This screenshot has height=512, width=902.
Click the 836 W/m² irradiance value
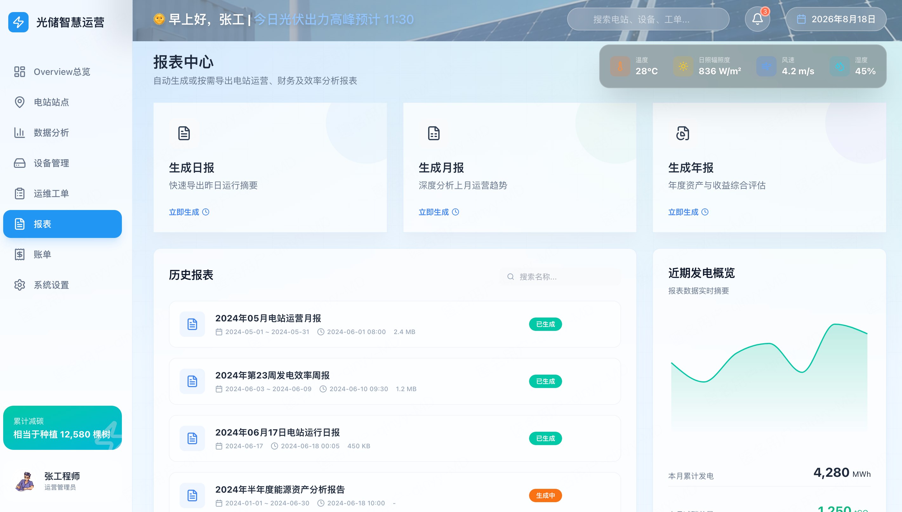720,71
